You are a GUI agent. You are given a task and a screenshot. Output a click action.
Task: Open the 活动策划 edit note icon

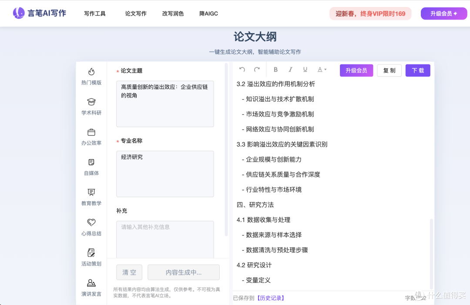pyautogui.click(x=91, y=252)
